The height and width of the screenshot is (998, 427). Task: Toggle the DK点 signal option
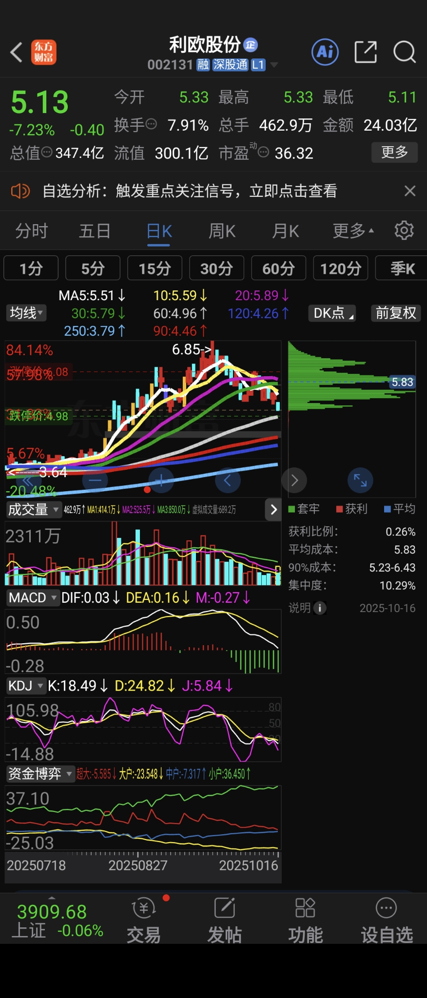point(332,313)
